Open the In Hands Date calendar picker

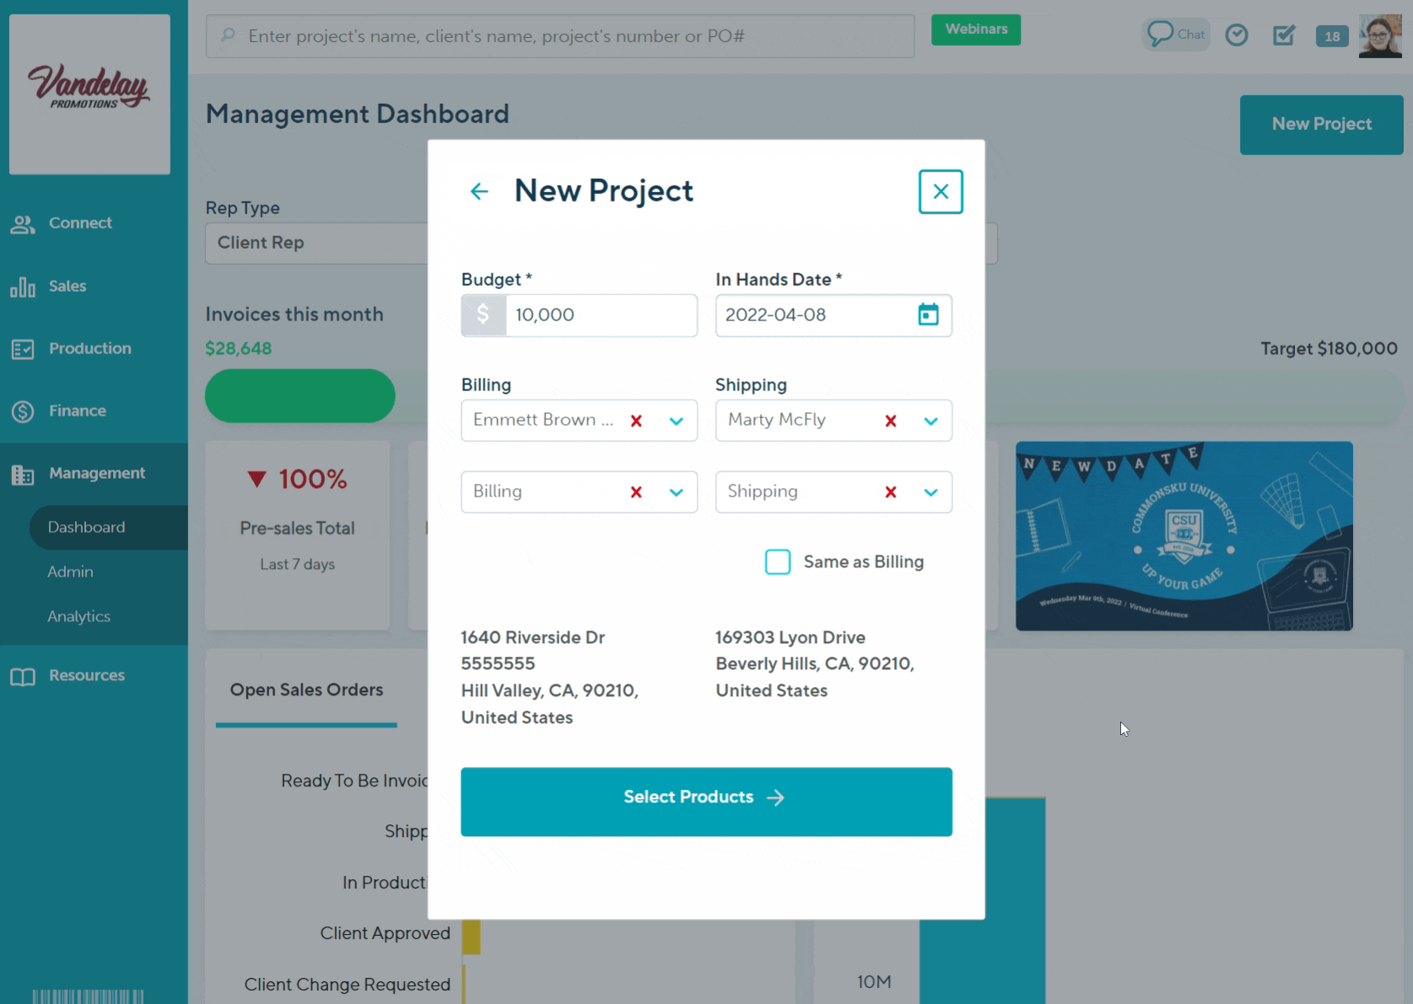[x=928, y=315]
